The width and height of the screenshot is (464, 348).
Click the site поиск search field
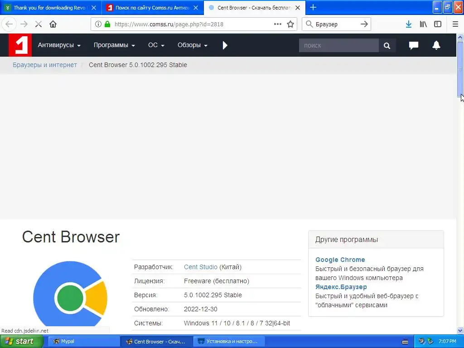pos(339,45)
